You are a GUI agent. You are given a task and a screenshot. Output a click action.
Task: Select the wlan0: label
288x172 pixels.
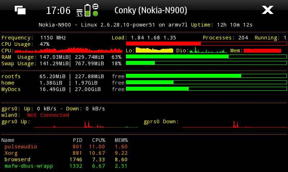[x=11, y=115]
